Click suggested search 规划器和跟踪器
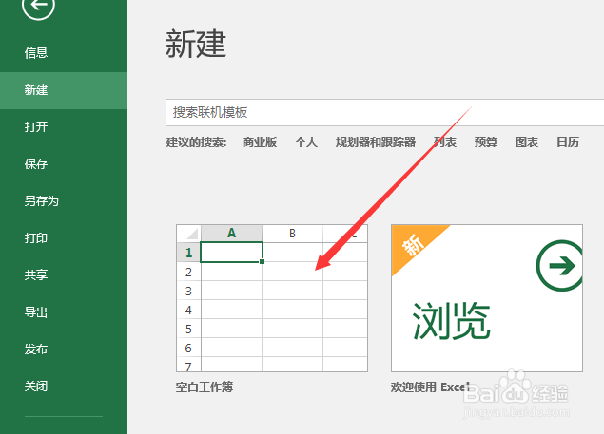The height and width of the screenshot is (434, 604). [376, 142]
